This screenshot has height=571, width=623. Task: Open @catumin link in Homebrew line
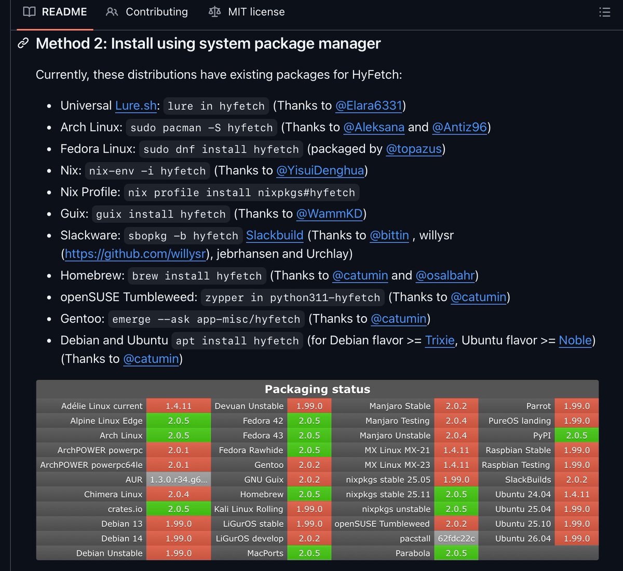[x=360, y=275]
